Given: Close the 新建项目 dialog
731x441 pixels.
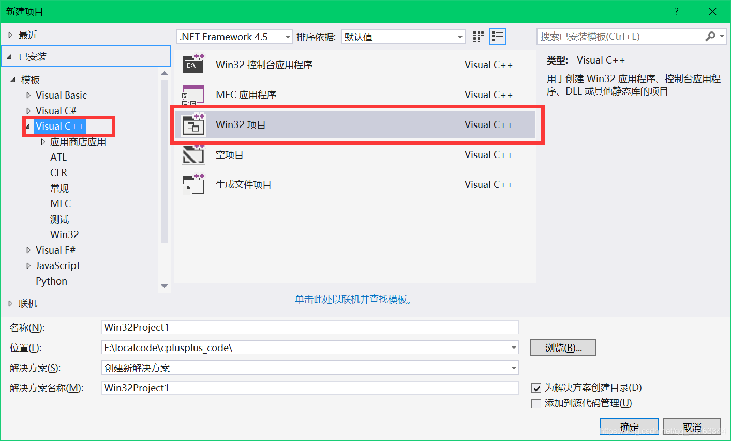Looking at the screenshot, I should pyautogui.click(x=712, y=11).
